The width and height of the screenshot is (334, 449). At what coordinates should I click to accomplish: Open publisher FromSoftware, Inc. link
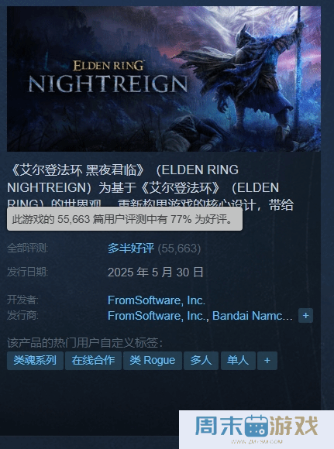point(158,316)
